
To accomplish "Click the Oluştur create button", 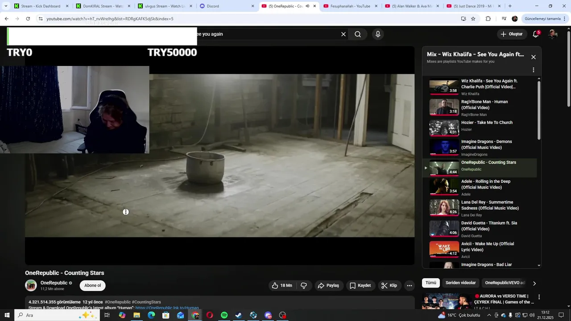I will [511, 34].
